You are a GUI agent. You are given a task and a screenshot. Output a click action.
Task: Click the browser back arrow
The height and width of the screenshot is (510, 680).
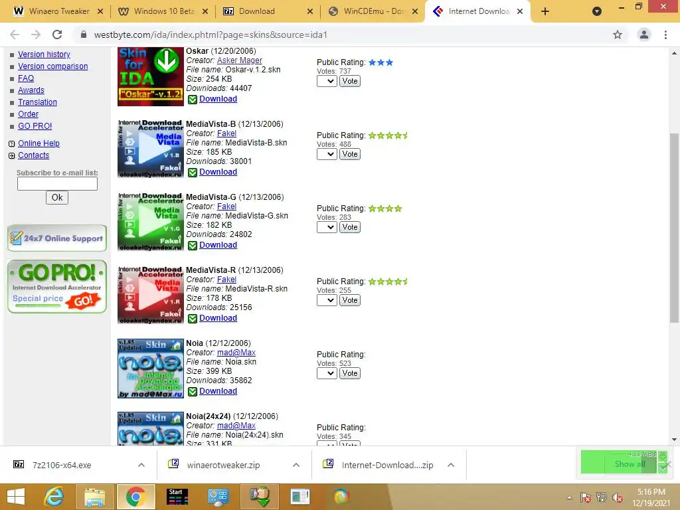pos(15,35)
